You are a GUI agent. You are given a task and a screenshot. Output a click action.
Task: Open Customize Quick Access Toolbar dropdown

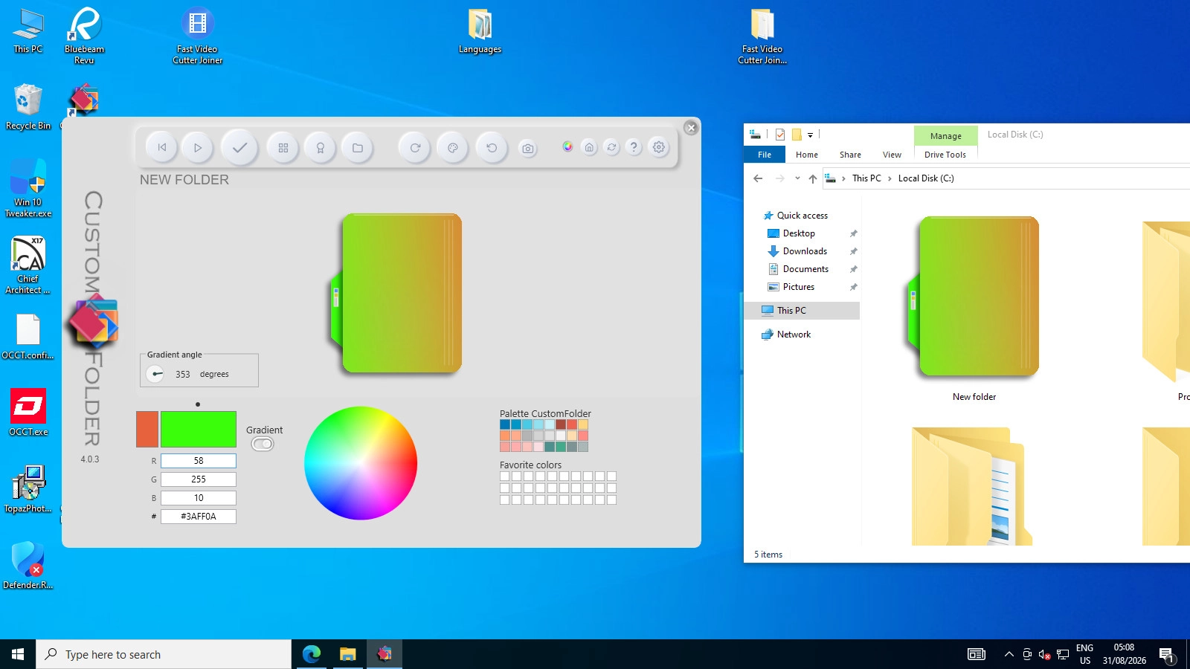click(810, 135)
